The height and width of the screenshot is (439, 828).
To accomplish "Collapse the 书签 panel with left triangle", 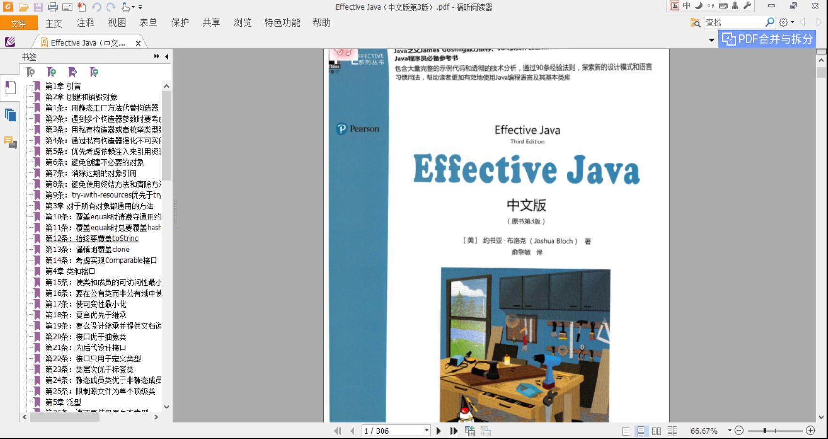I will [x=167, y=57].
